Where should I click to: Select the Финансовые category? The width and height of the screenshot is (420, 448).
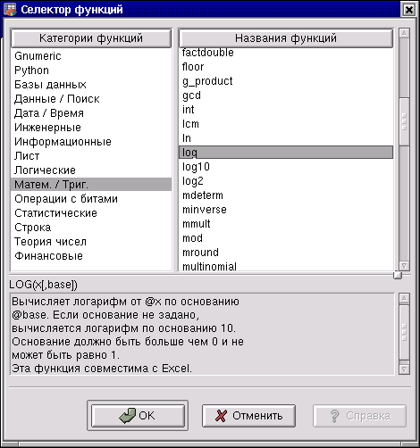tap(91, 256)
